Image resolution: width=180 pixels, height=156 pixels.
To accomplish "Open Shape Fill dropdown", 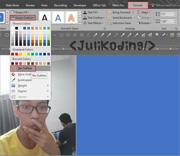I will click(20, 12).
